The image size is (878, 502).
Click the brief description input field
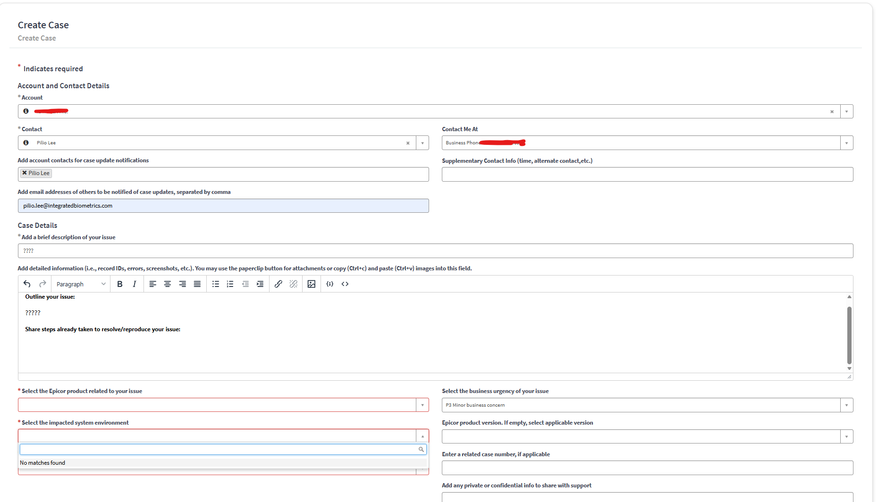[x=435, y=251]
